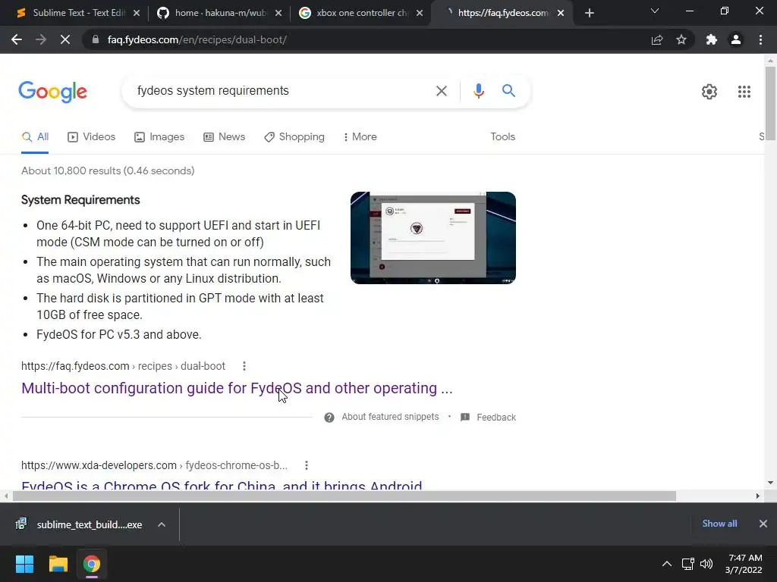Open the network status tray icon
777x582 pixels.
click(687, 564)
